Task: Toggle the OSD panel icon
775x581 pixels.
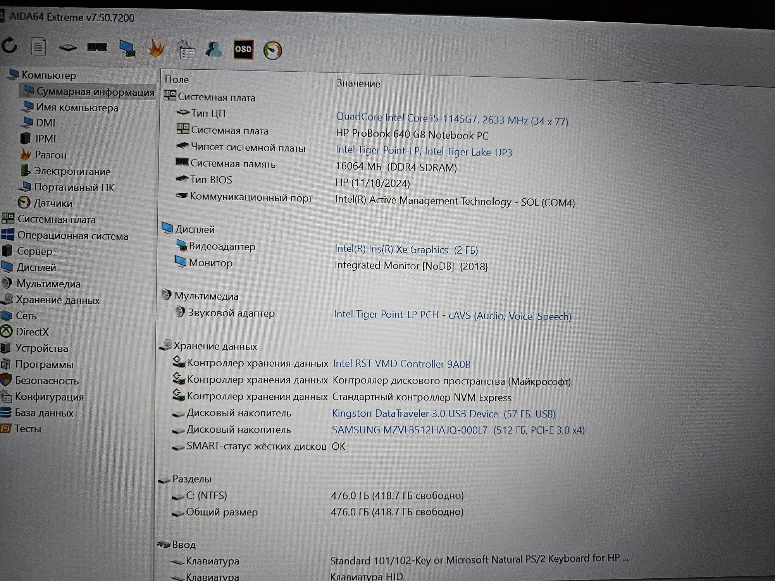Action: click(243, 50)
